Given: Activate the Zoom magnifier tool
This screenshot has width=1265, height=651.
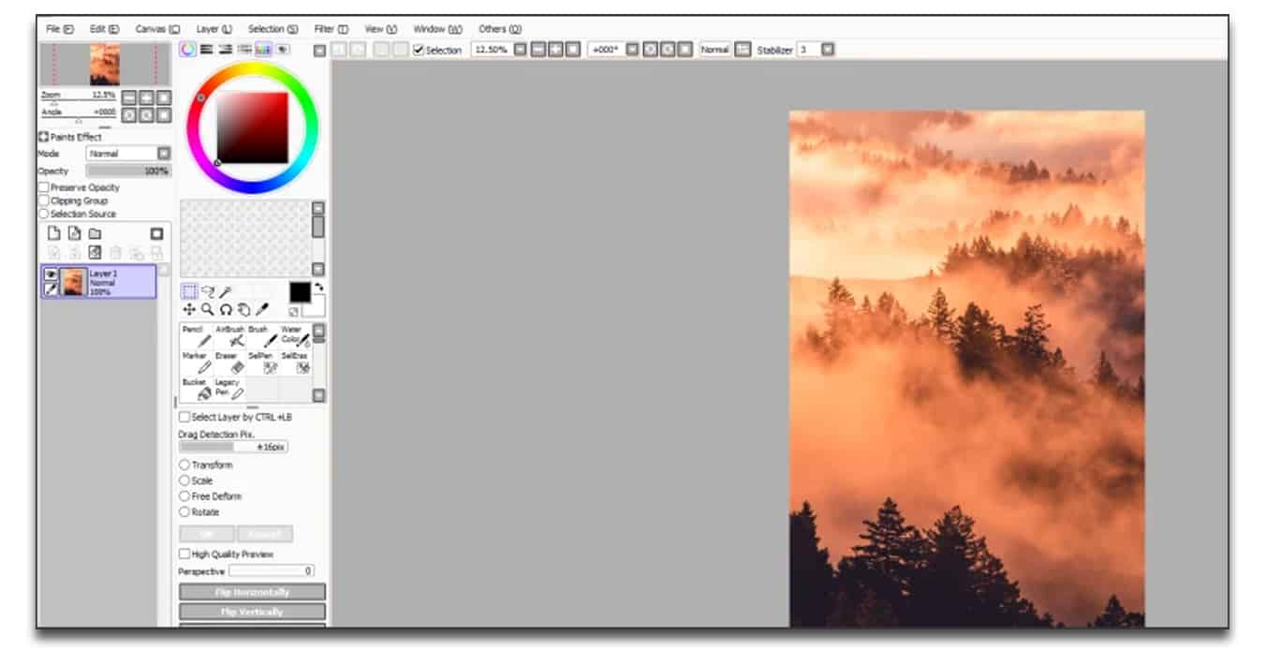Looking at the screenshot, I should tap(207, 309).
